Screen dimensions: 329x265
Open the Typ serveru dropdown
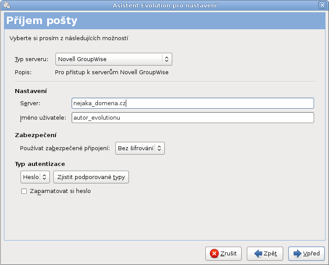pyautogui.click(x=114, y=59)
